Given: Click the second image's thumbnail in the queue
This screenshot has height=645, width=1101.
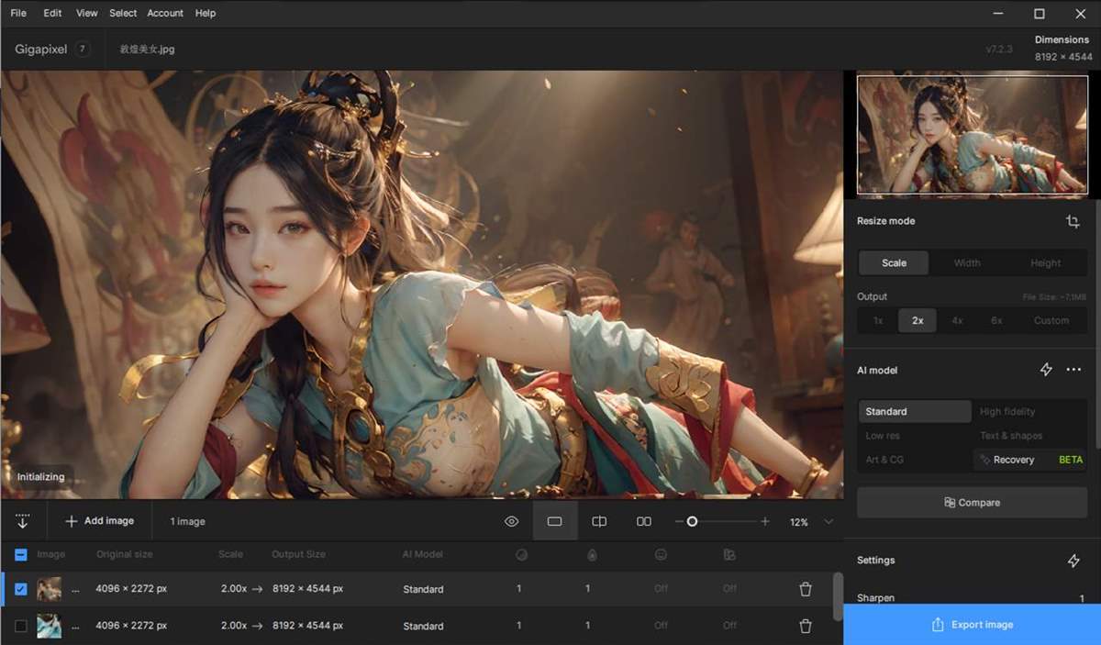Looking at the screenshot, I should point(48,626).
